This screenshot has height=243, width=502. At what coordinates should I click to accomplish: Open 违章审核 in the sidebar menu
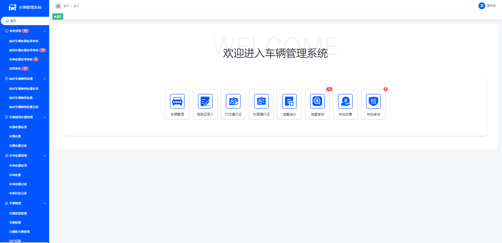pos(15,69)
